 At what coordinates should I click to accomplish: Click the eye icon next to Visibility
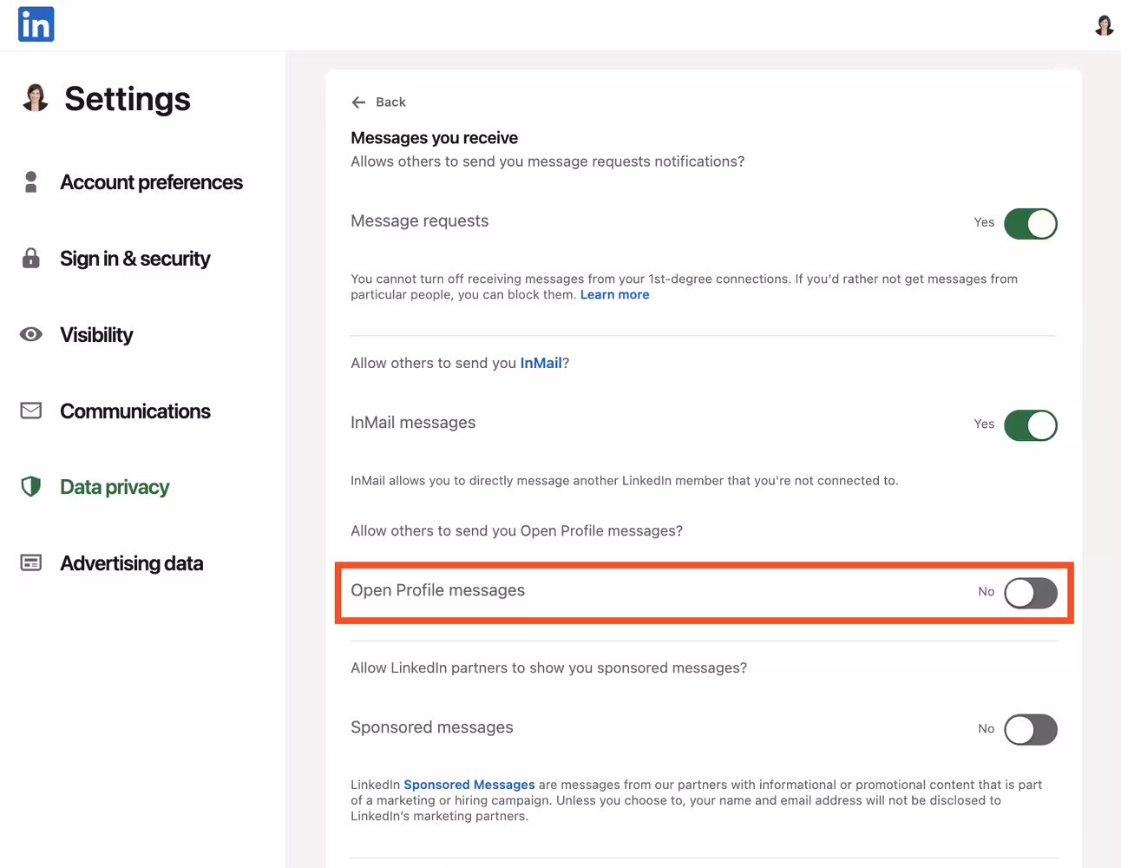click(x=31, y=334)
